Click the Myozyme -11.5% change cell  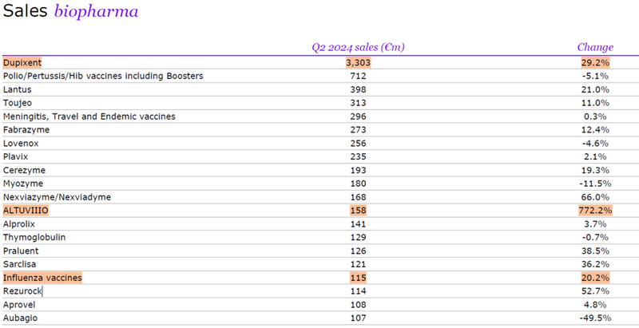(x=594, y=184)
